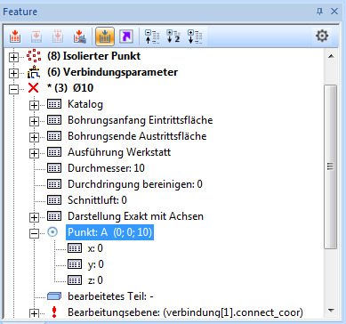Click the red X icon beside Ø10
Viewport: 346px width, 324px height.
click(x=33, y=88)
